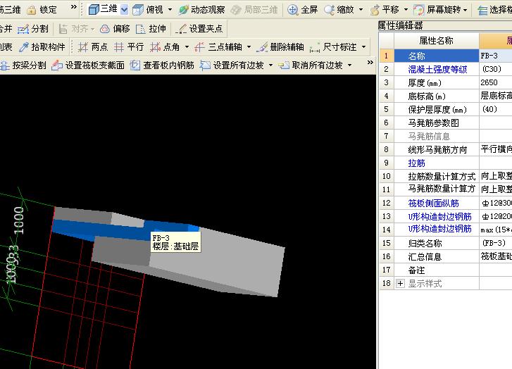Click row number 3 header cell
Image resolution: width=512 pixels, height=369 pixels.
pos(387,82)
